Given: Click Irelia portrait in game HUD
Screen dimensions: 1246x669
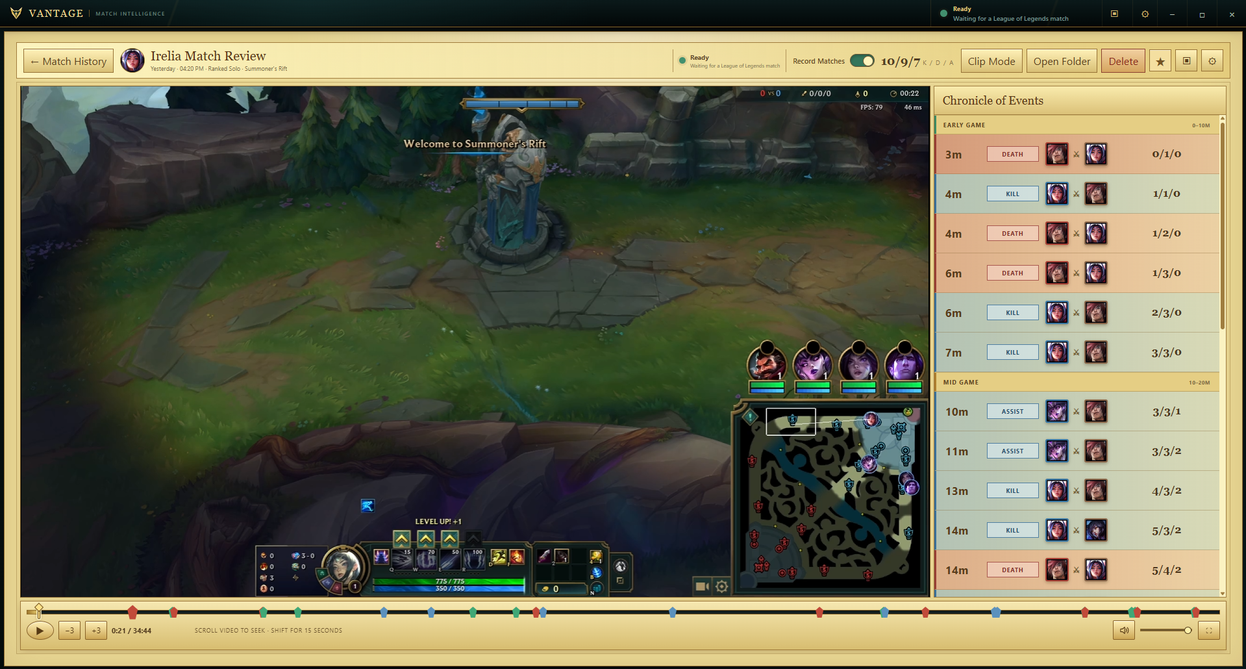Looking at the screenshot, I should (x=342, y=568).
